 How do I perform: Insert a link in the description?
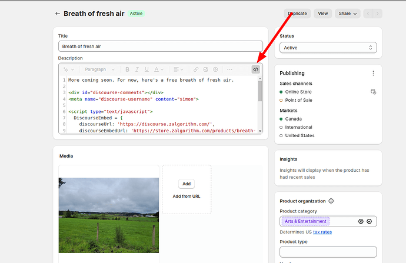[x=196, y=69]
